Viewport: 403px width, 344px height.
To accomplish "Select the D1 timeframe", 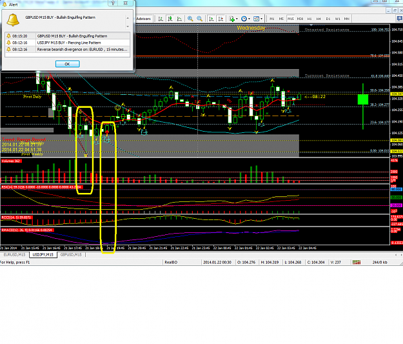I will [328, 19].
